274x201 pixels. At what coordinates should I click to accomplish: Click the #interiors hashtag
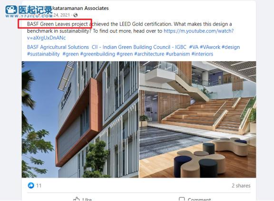(x=202, y=54)
